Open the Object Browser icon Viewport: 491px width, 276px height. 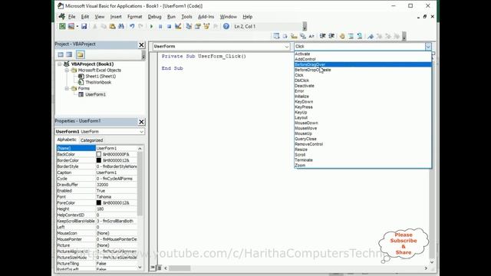206,26
